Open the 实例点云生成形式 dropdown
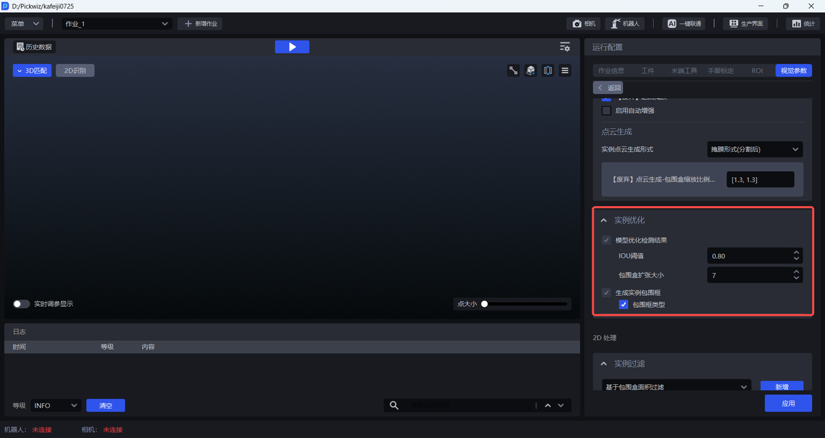The width and height of the screenshot is (825, 438). 755,149
